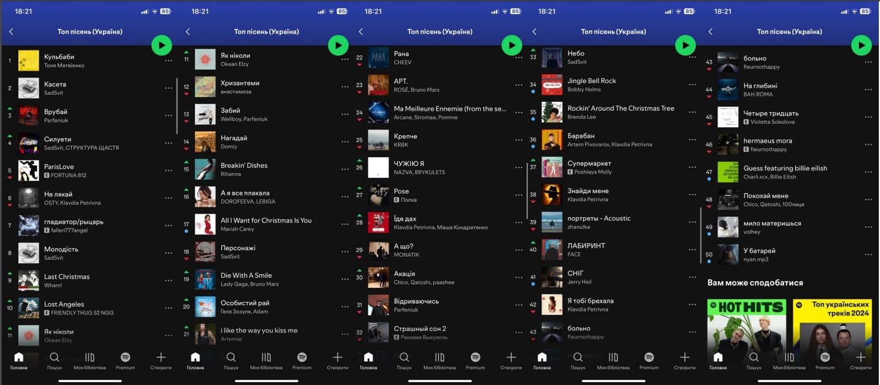Open more options for мило материшься
This screenshot has height=385, width=880.
[x=868, y=227]
